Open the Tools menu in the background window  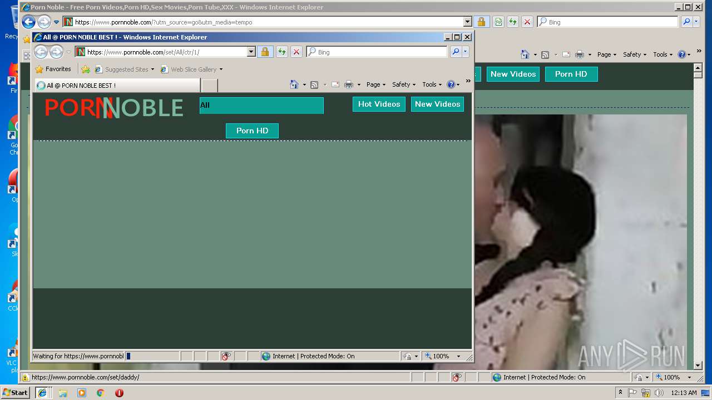pyautogui.click(x=663, y=54)
